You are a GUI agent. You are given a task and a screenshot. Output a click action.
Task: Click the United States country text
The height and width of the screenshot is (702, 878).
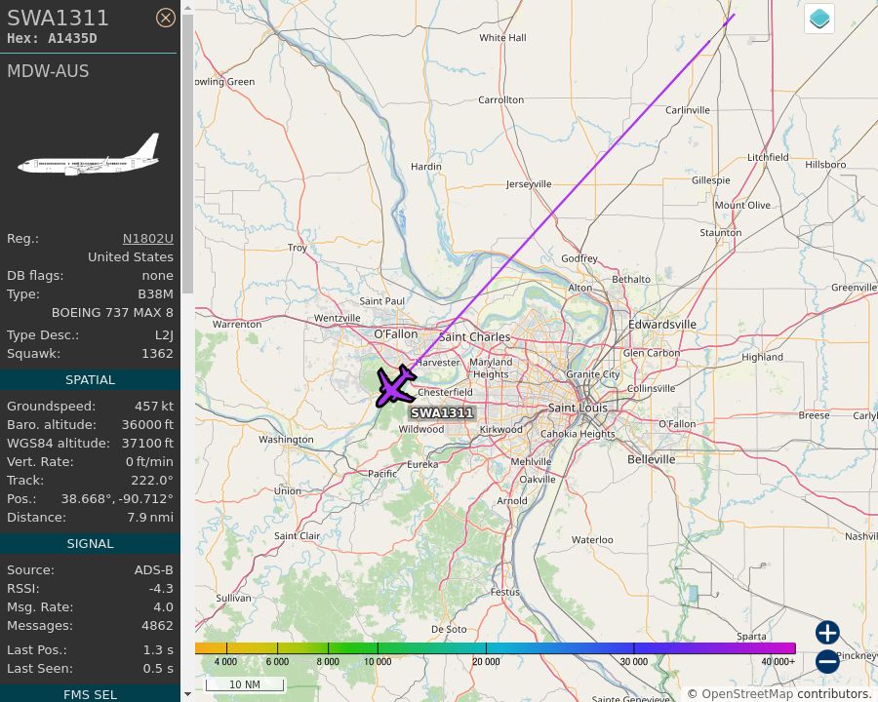coord(131,257)
